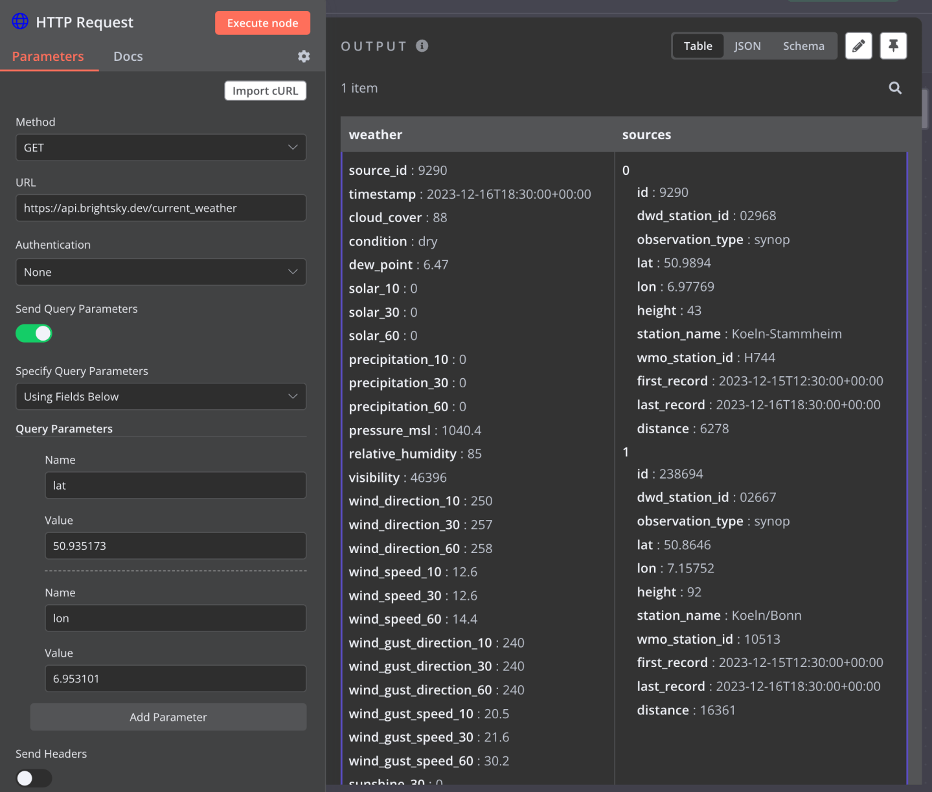Switch to the JSON output tab

coord(747,45)
